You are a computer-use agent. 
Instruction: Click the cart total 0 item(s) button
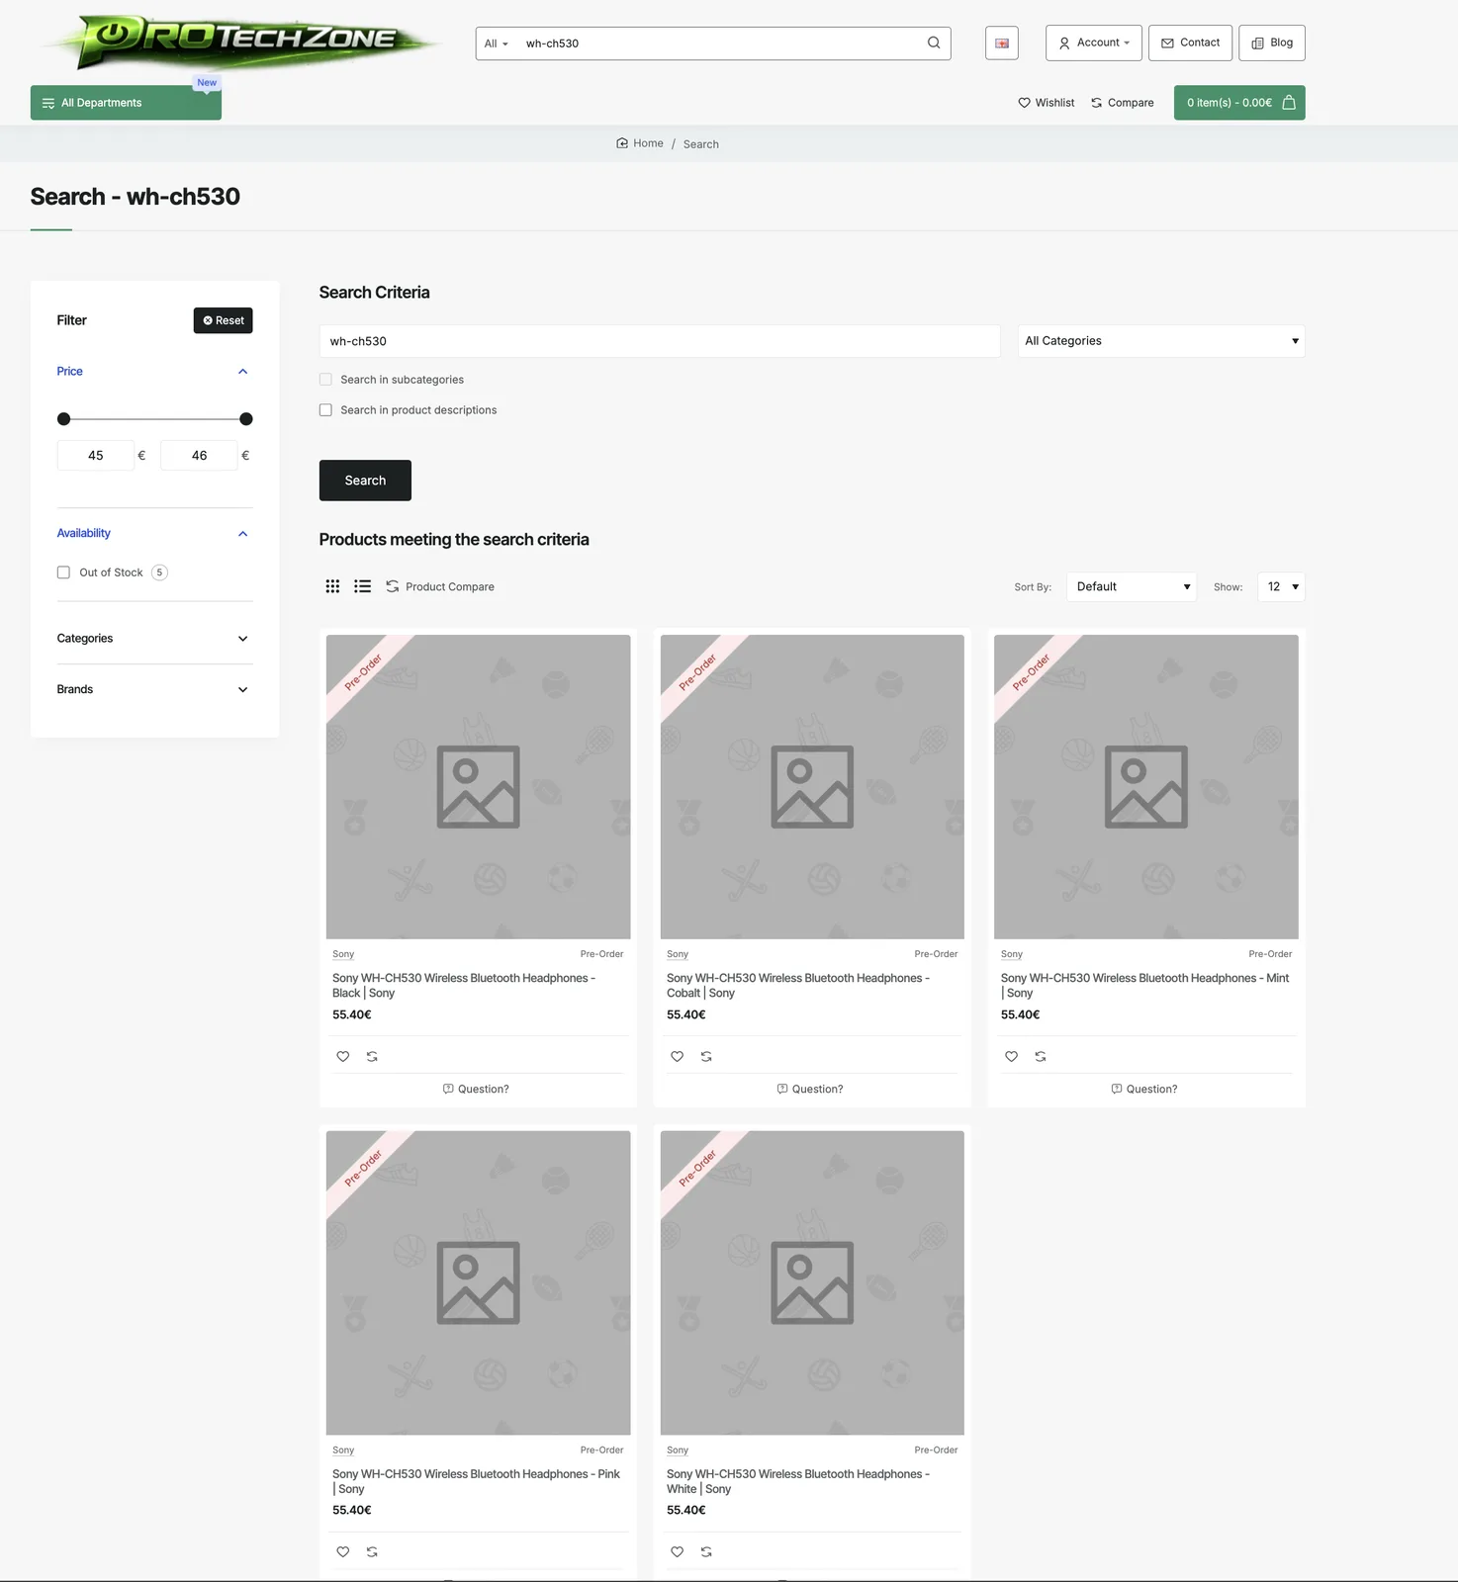click(x=1239, y=103)
